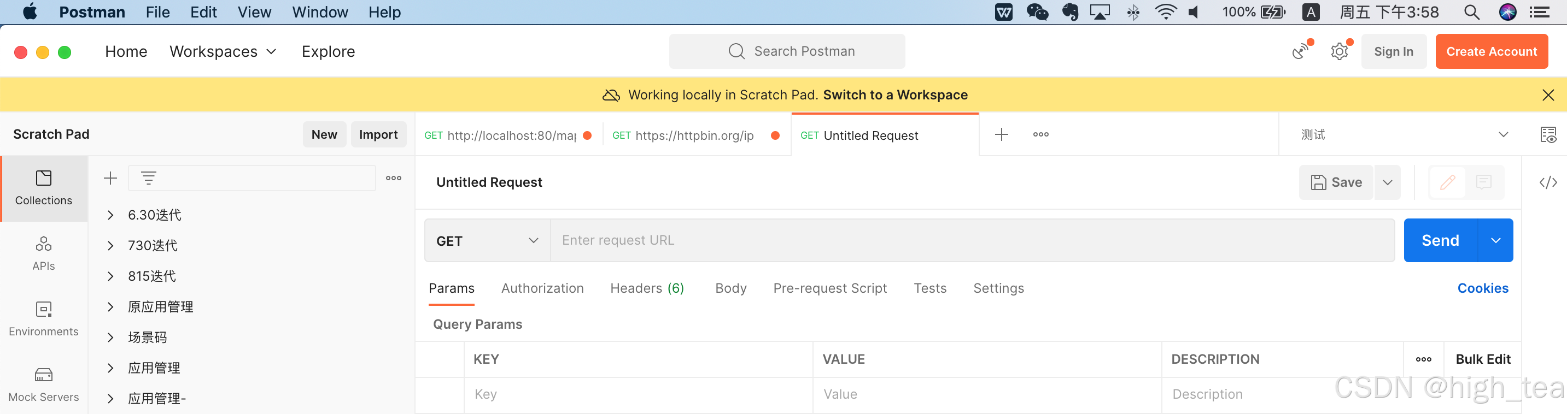Screen dimensions: 1567x414
Task: Click the Wi-Fi icon in menu bar
Action: (x=1166, y=12)
